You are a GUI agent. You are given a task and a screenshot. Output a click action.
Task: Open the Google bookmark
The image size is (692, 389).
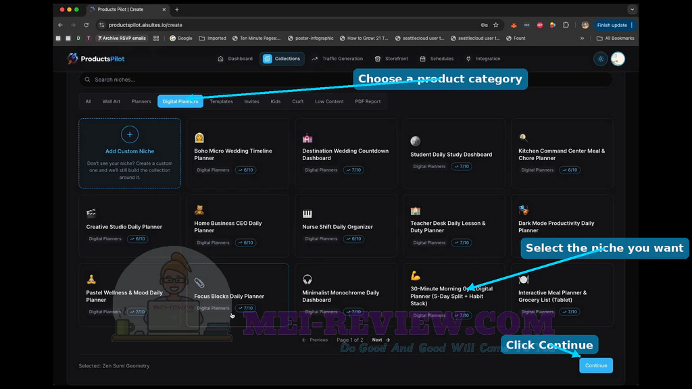click(x=181, y=38)
